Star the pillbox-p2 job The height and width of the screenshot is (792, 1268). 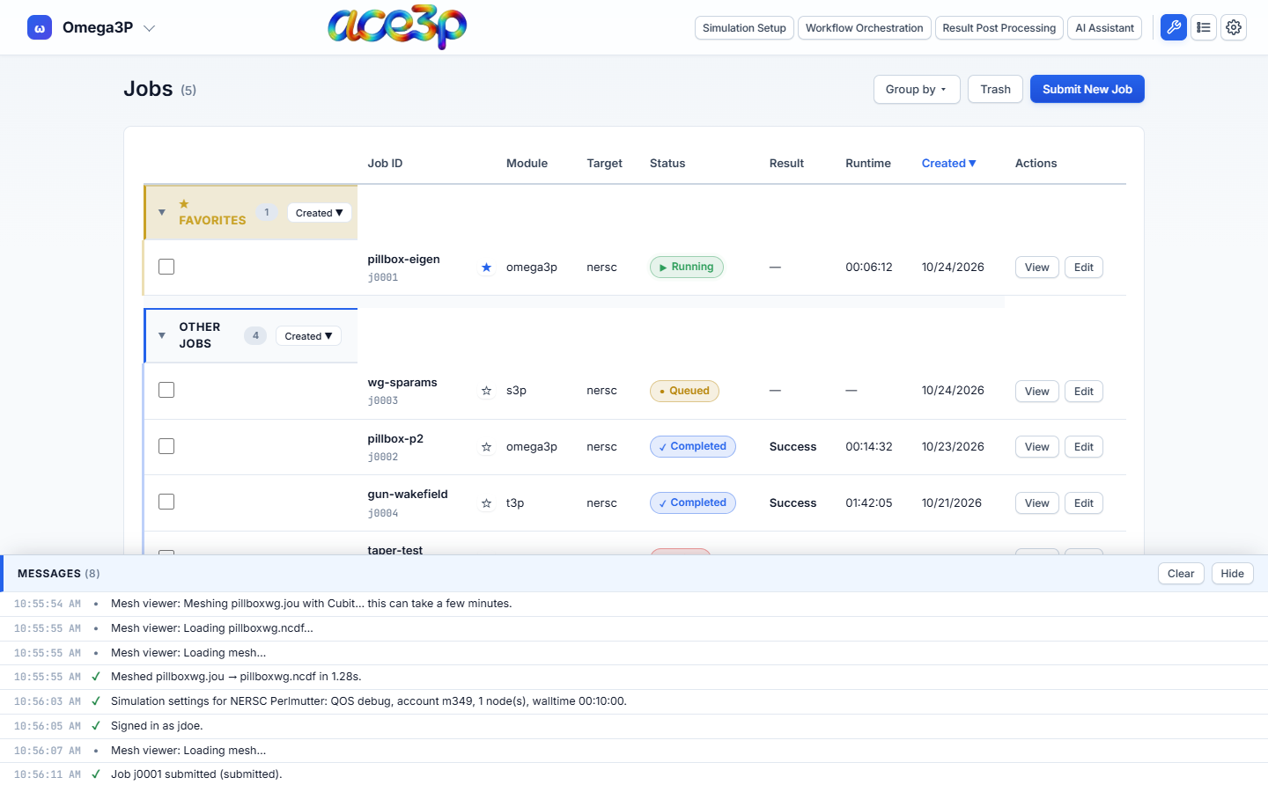point(486,447)
